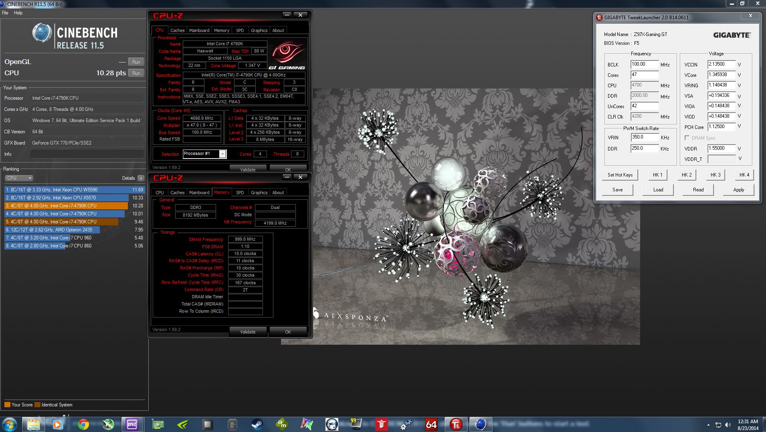Click the volume speaker tray icon
This screenshot has height=432, width=766.
(x=728, y=425)
